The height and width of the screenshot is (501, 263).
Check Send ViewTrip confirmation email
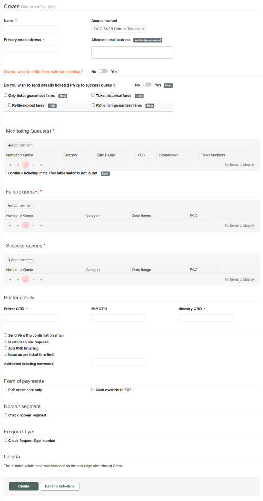pos(5,335)
